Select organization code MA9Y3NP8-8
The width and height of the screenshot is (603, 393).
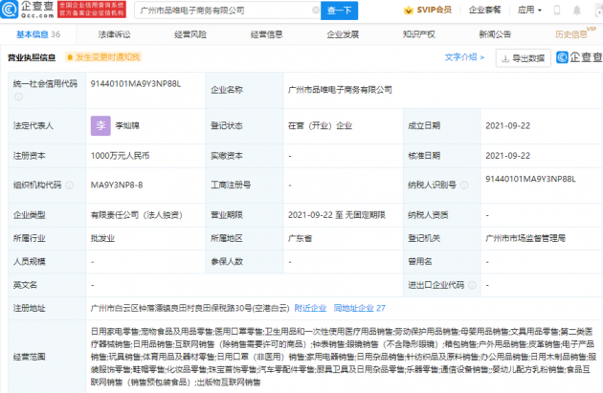pos(117,186)
